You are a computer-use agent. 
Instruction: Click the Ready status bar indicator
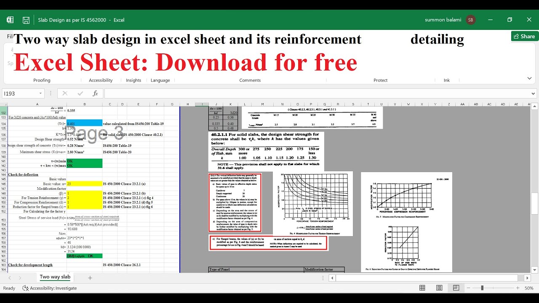point(9,288)
